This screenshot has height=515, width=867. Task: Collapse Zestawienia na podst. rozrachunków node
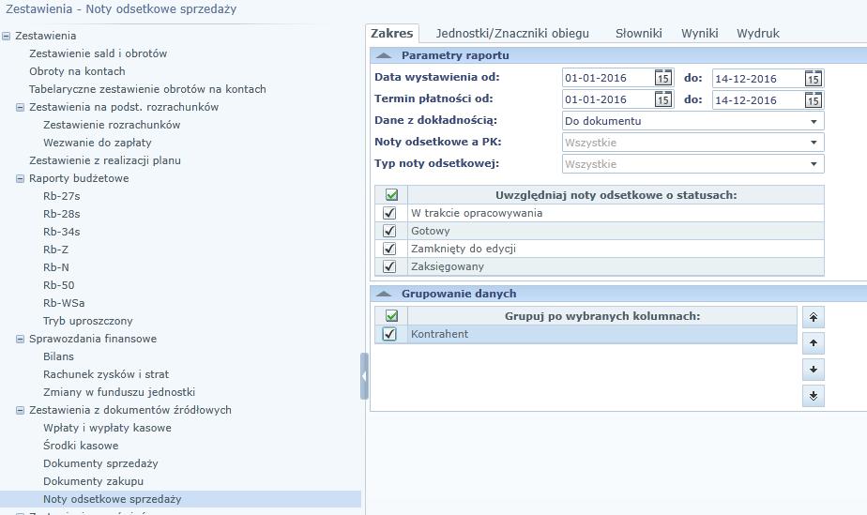(x=20, y=107)
